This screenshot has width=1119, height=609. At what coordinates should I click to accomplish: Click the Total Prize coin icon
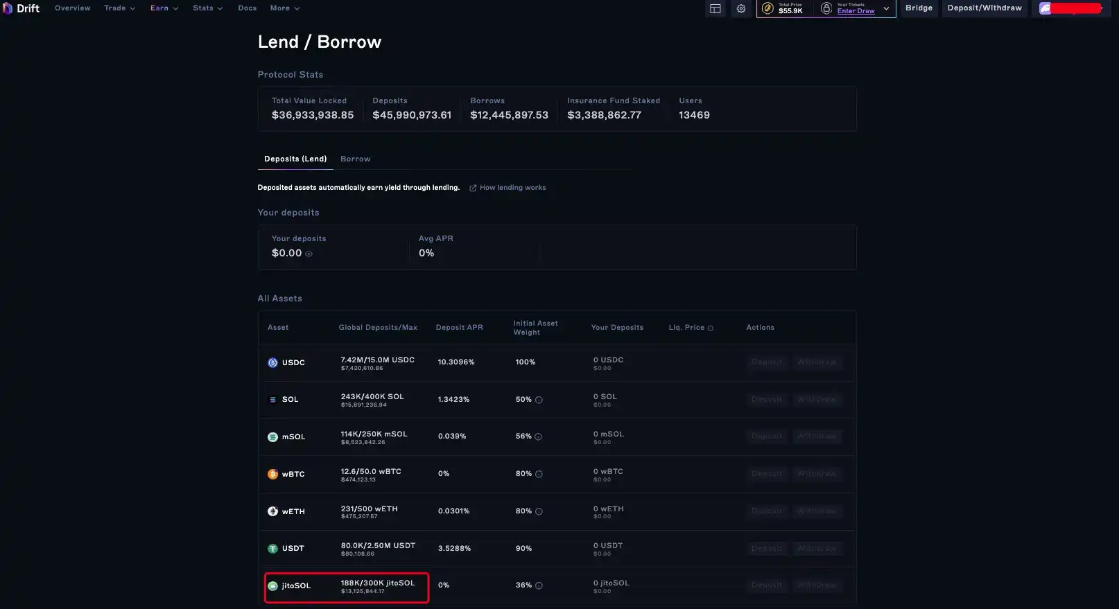[x=767, y=8]
